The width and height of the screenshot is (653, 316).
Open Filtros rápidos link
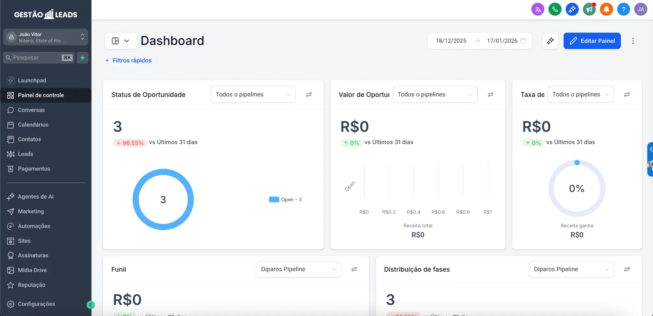click(128, 60)
